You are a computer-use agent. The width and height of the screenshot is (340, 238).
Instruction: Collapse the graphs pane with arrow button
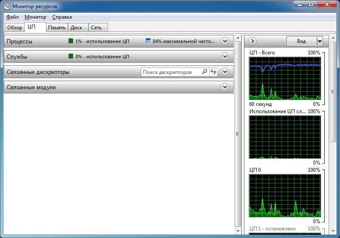pyautogui.click(x=253, y=41)
